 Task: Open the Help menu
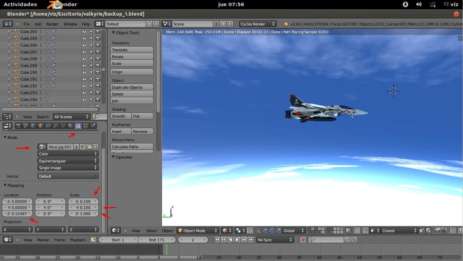click(x=86, y=24)
